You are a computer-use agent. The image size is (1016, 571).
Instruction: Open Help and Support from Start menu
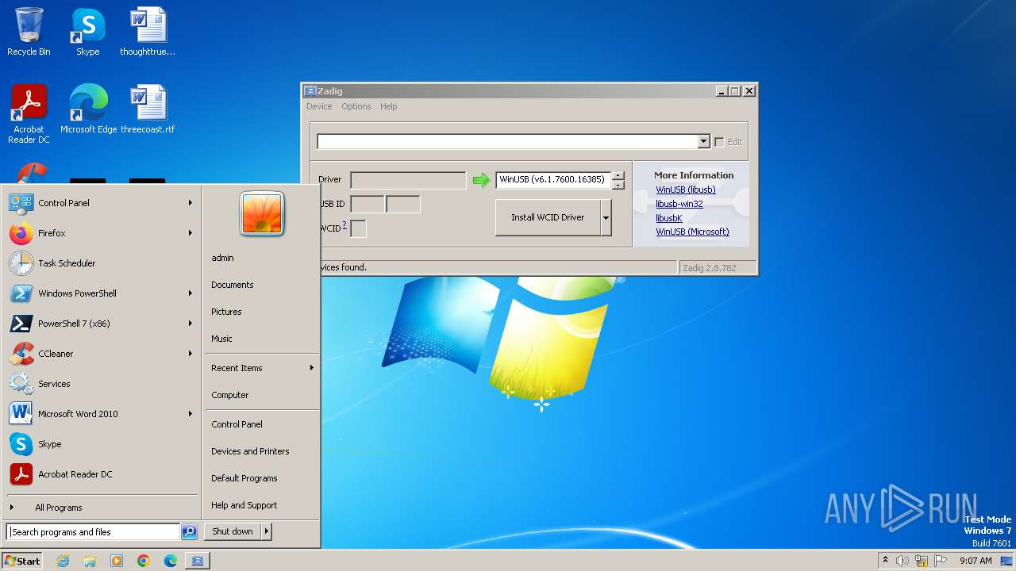click(262, 505)
